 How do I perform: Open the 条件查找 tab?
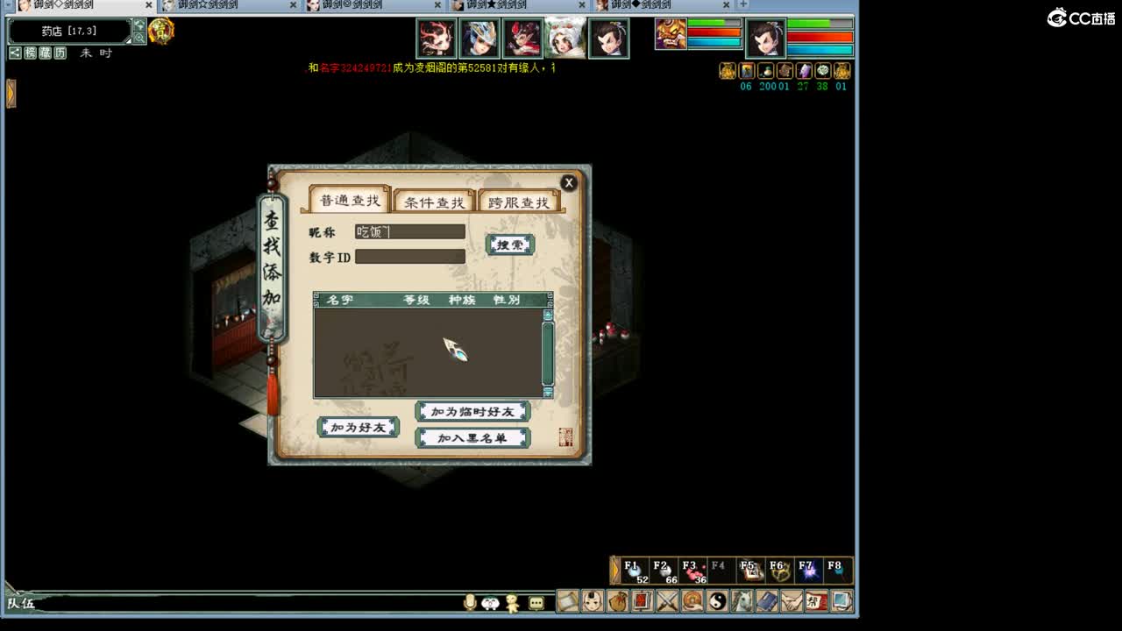434,202
